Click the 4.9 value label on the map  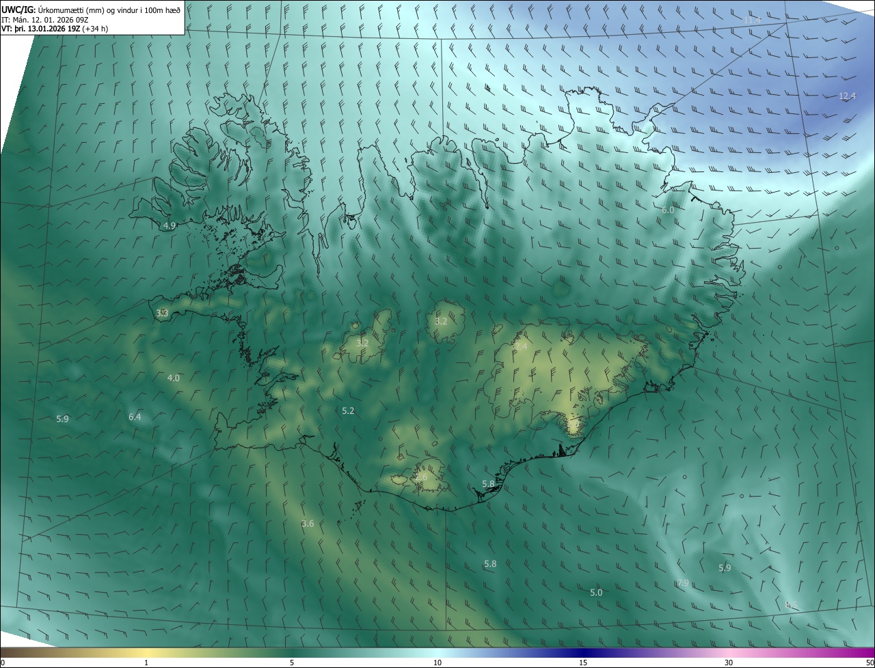[x=170, y=225]
